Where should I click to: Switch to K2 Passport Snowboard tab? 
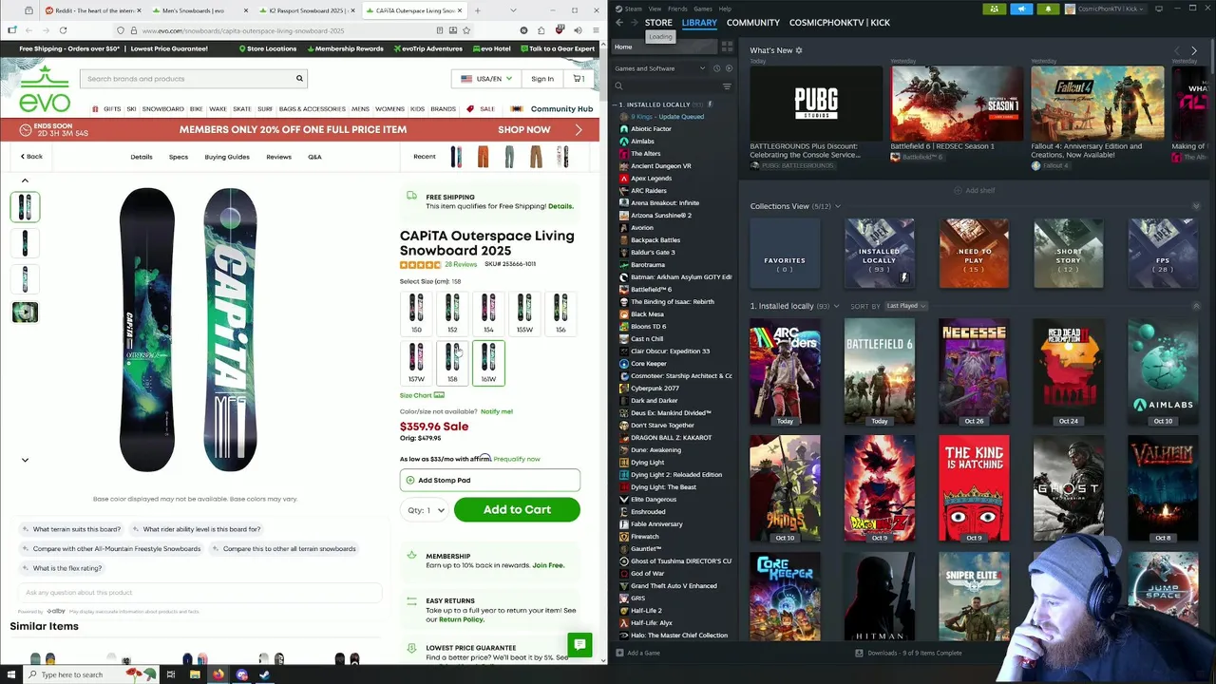point(307,10)
